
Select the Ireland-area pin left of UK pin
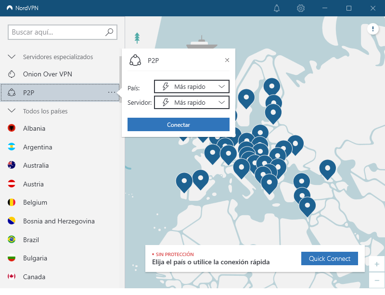pyautogui.click(x=183, y=138)
